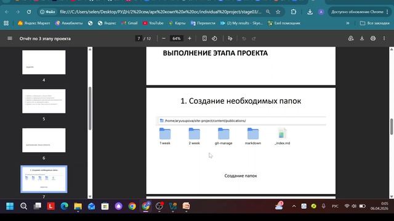Print the PDF document
This screenshot has height=221, width=394.
pyautogui.click(x=373, y=38)
